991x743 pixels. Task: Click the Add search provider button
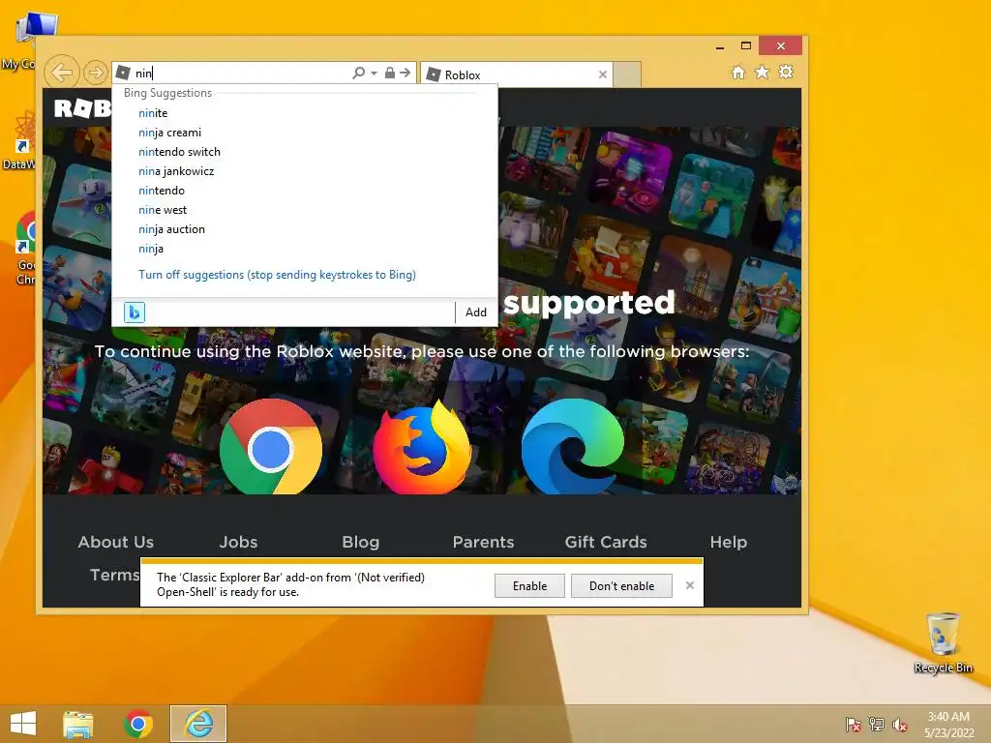pos(476,312)
